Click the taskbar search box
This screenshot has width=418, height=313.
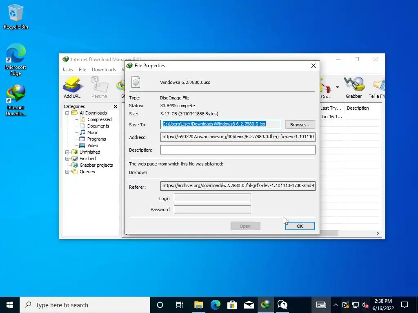click(x=85, y=305)
